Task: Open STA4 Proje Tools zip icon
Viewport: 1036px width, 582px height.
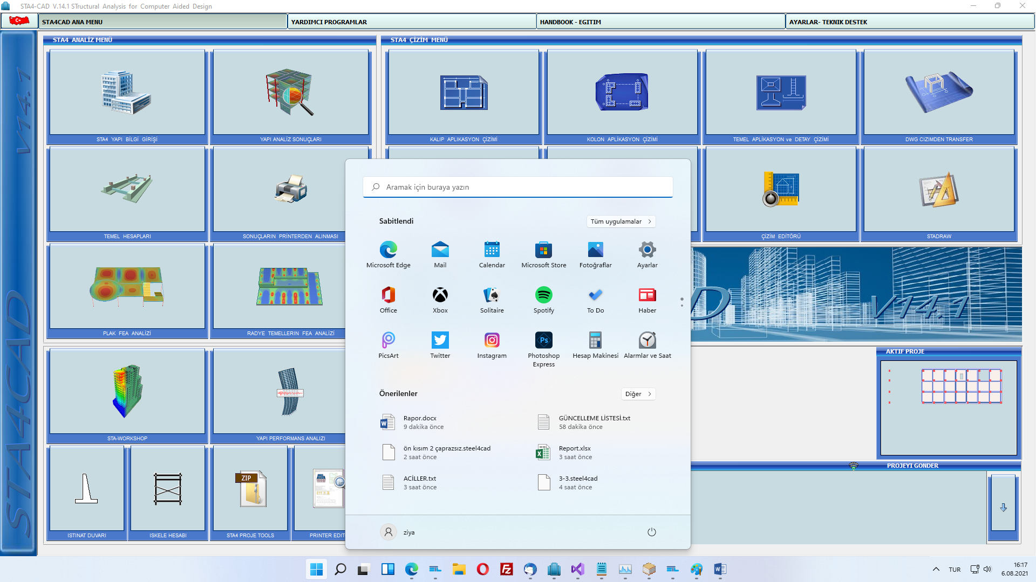Action: (250, 488)
